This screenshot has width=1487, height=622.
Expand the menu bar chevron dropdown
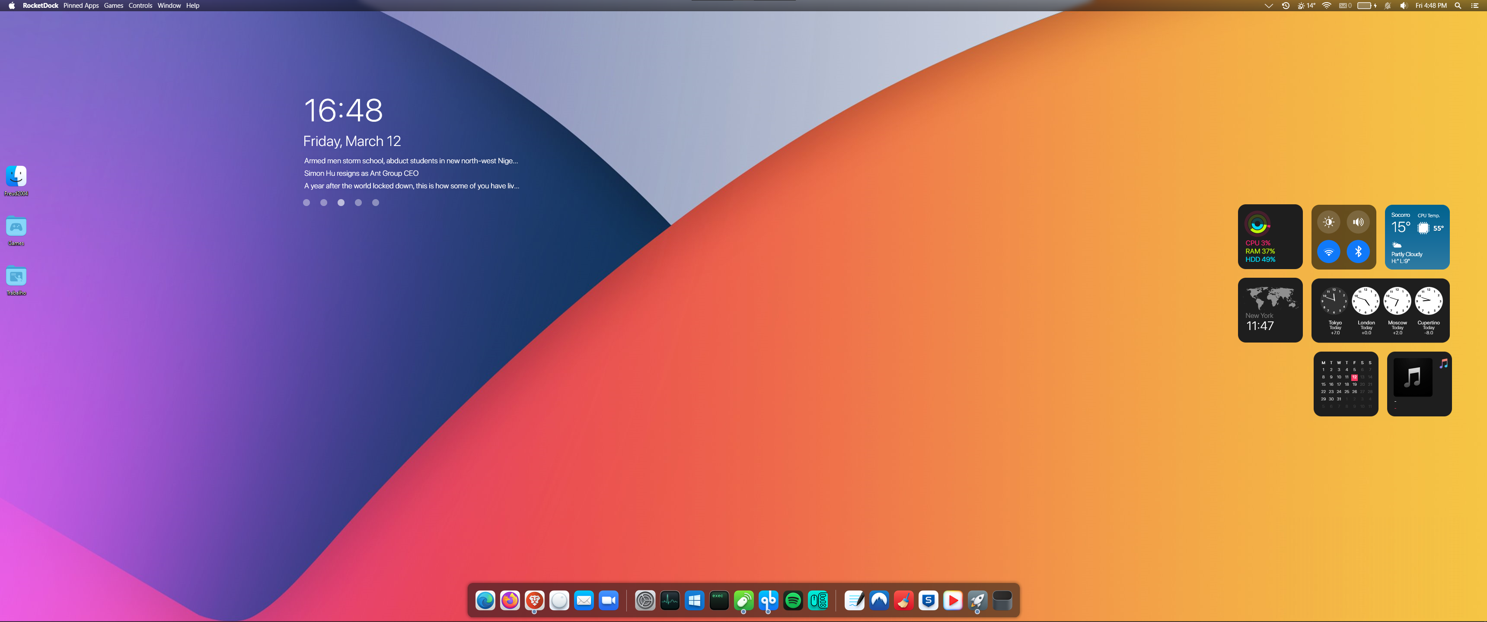click(1268, 6)
